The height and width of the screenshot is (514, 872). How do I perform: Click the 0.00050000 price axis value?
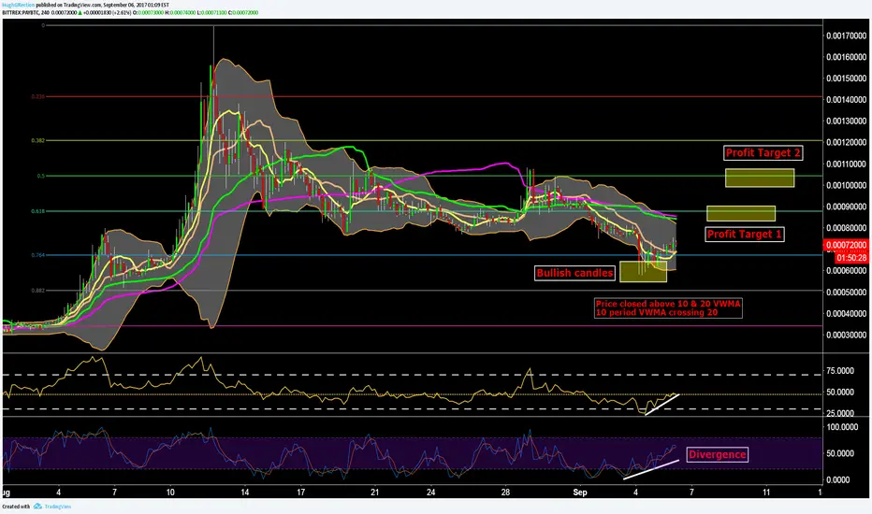(846, 293)
